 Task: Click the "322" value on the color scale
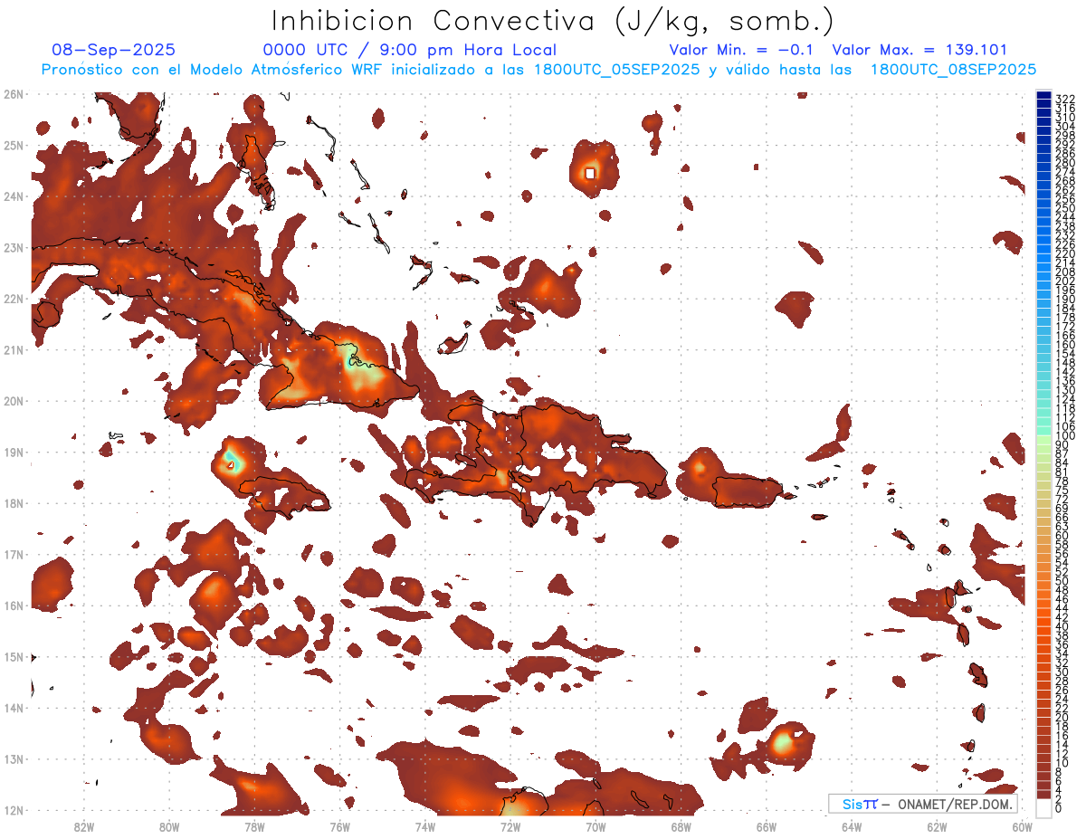(x=1065, y=99)
